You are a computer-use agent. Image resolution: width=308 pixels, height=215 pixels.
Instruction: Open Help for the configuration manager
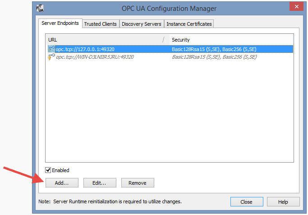283,201
